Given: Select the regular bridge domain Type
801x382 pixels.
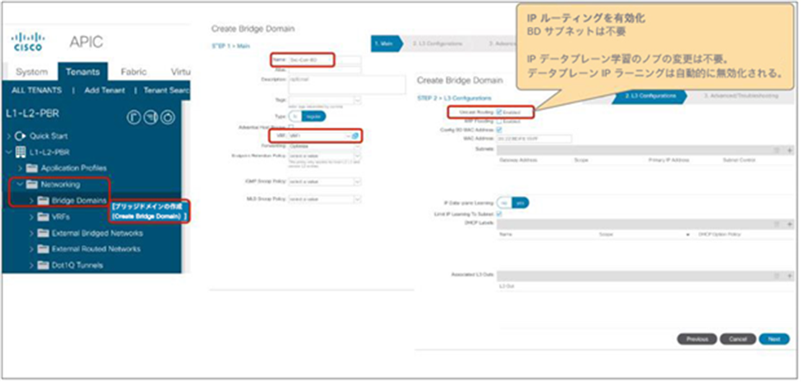Looking at the screenshot, I should tap(314, 116).
